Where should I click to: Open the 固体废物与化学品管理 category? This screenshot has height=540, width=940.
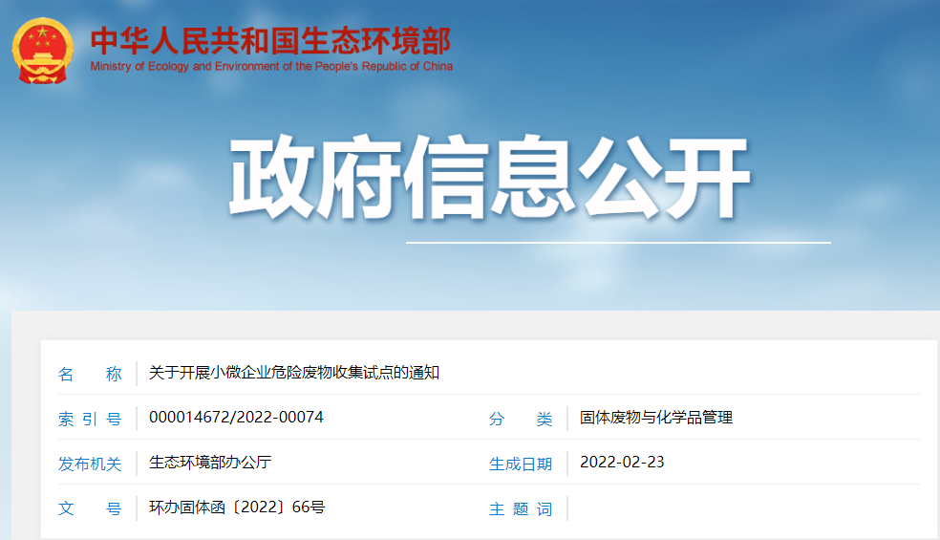[656, 418]
